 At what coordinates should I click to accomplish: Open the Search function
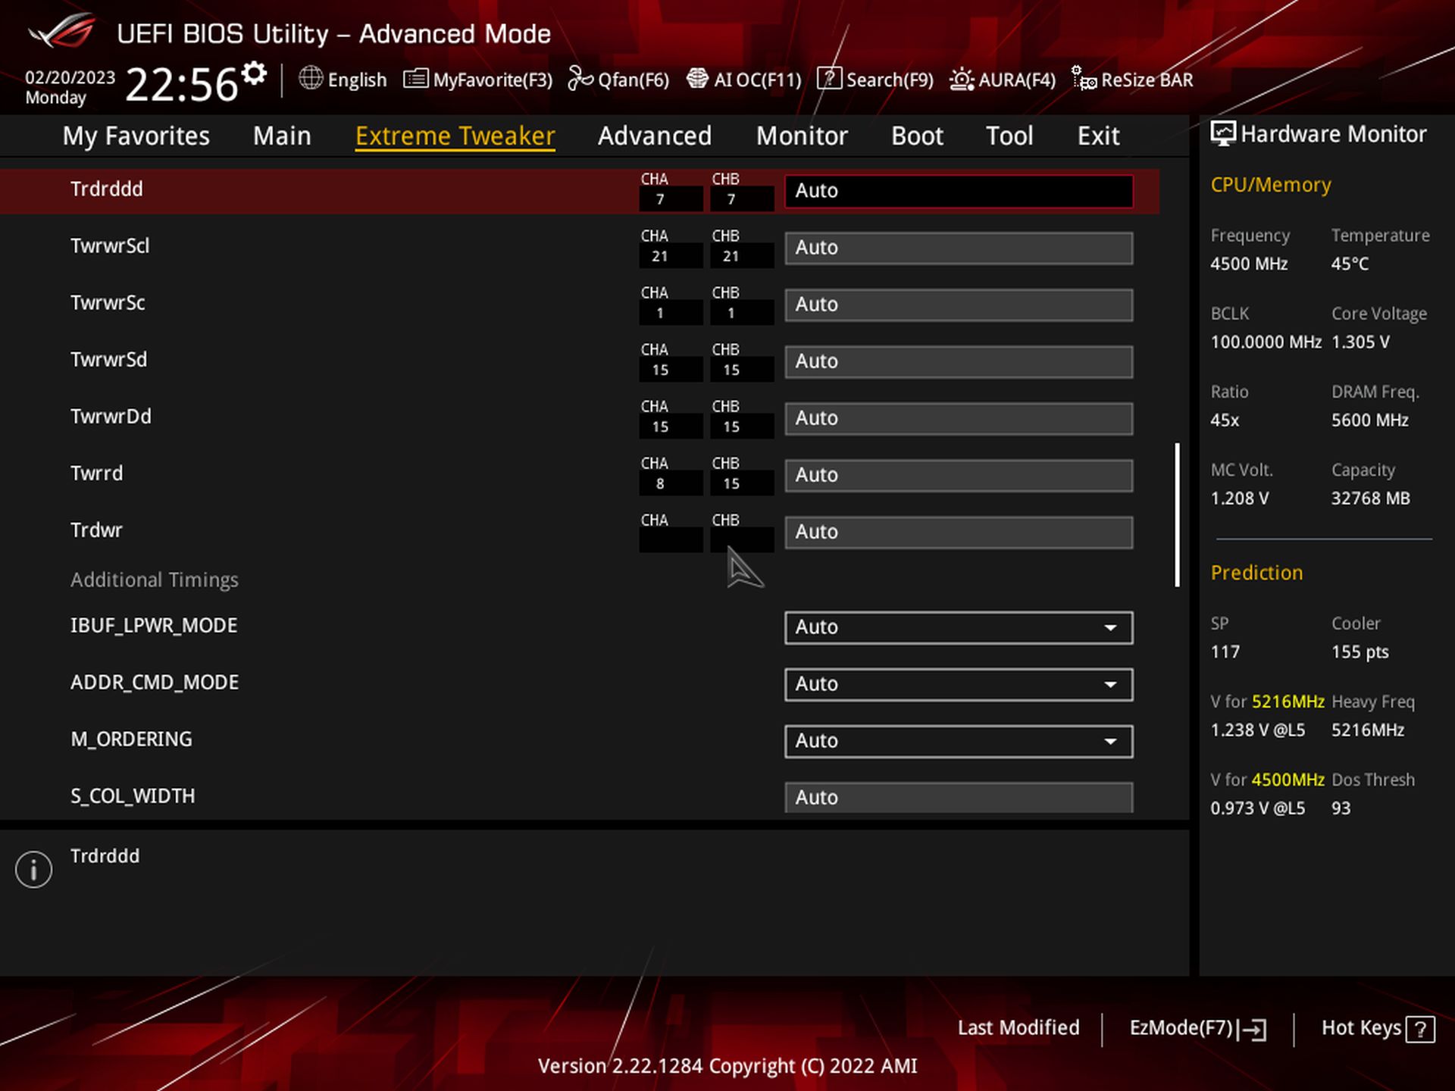[875, 80]
